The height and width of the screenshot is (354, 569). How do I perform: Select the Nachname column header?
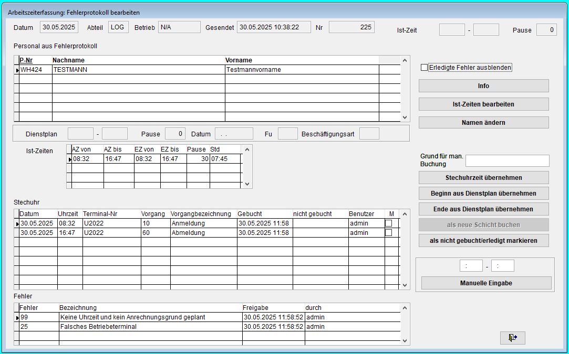(139, 60)
